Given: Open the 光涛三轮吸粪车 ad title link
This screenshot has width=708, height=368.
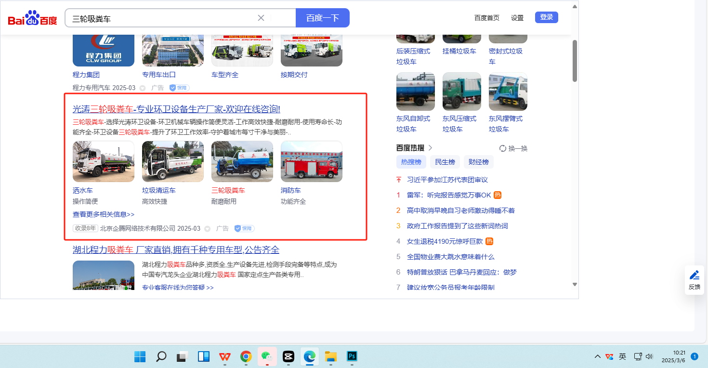Looking at the screenshot, I should [176, 109].
